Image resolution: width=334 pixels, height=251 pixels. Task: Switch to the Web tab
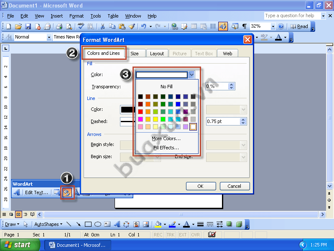(227, 54)
